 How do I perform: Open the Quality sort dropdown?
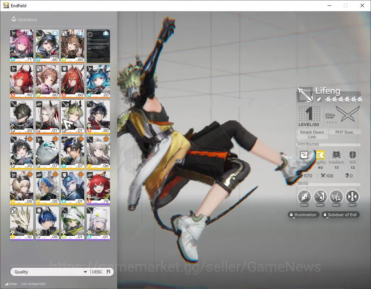click(50, 272)
